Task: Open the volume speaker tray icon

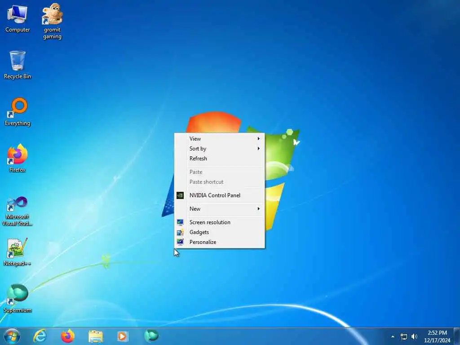Action: point(414,336)
